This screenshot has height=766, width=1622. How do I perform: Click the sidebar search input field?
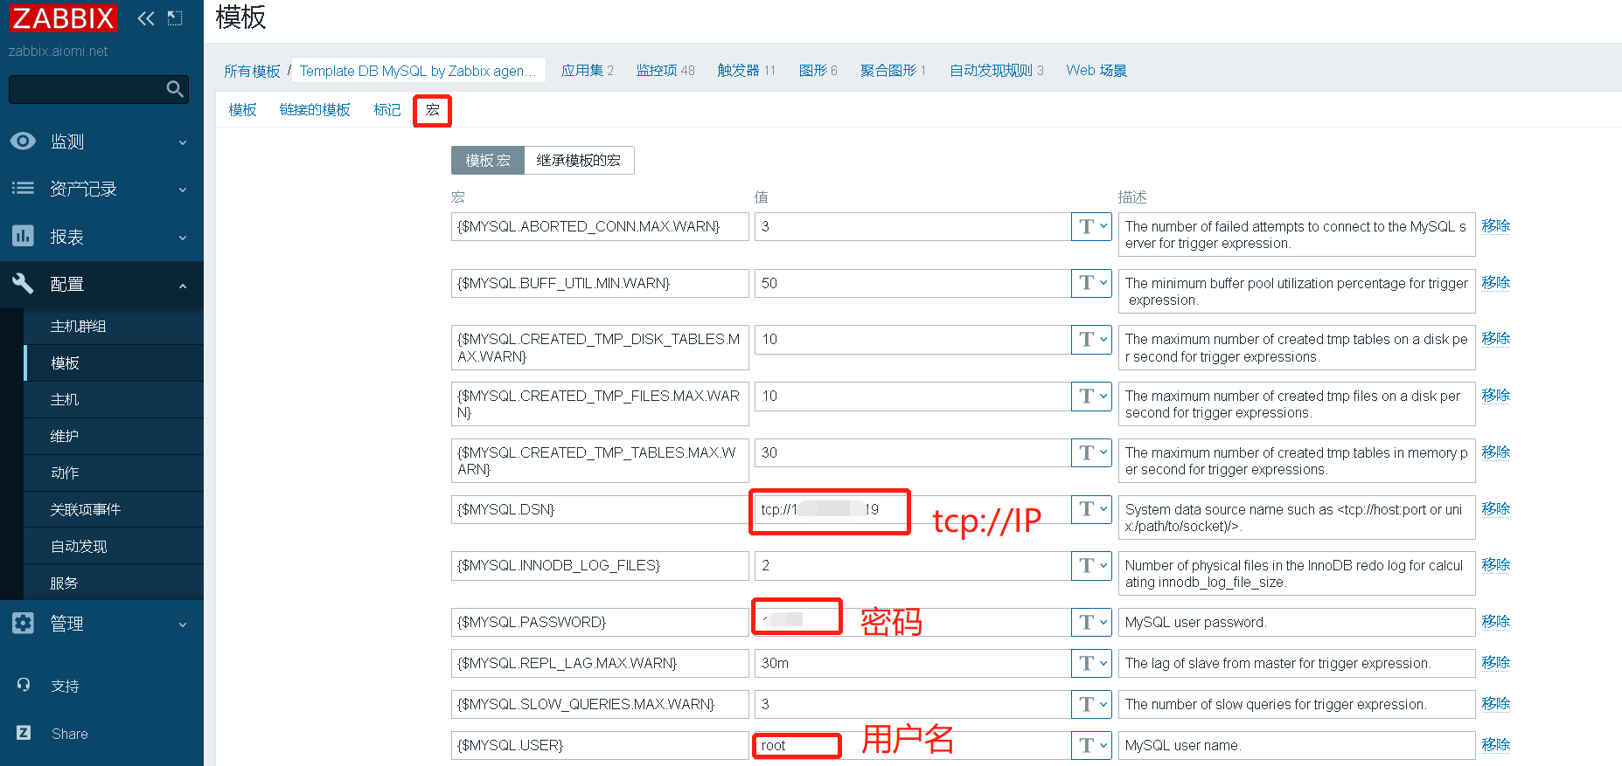pyautogui.click(x=87, y=89)
